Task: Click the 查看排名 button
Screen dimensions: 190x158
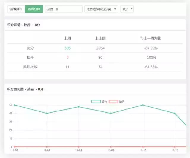Action: (16, 9)
